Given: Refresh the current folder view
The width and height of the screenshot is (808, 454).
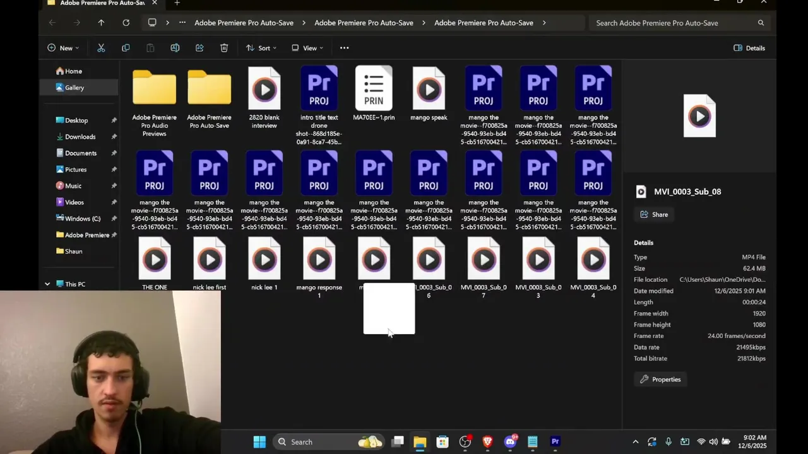Looking at the screenshot, I should pos(126,23).
